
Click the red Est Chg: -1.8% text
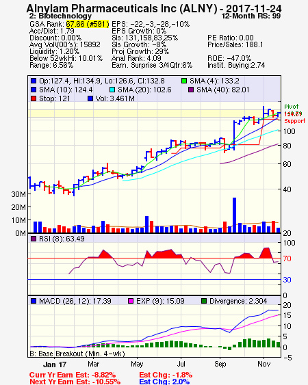point(166,375)
